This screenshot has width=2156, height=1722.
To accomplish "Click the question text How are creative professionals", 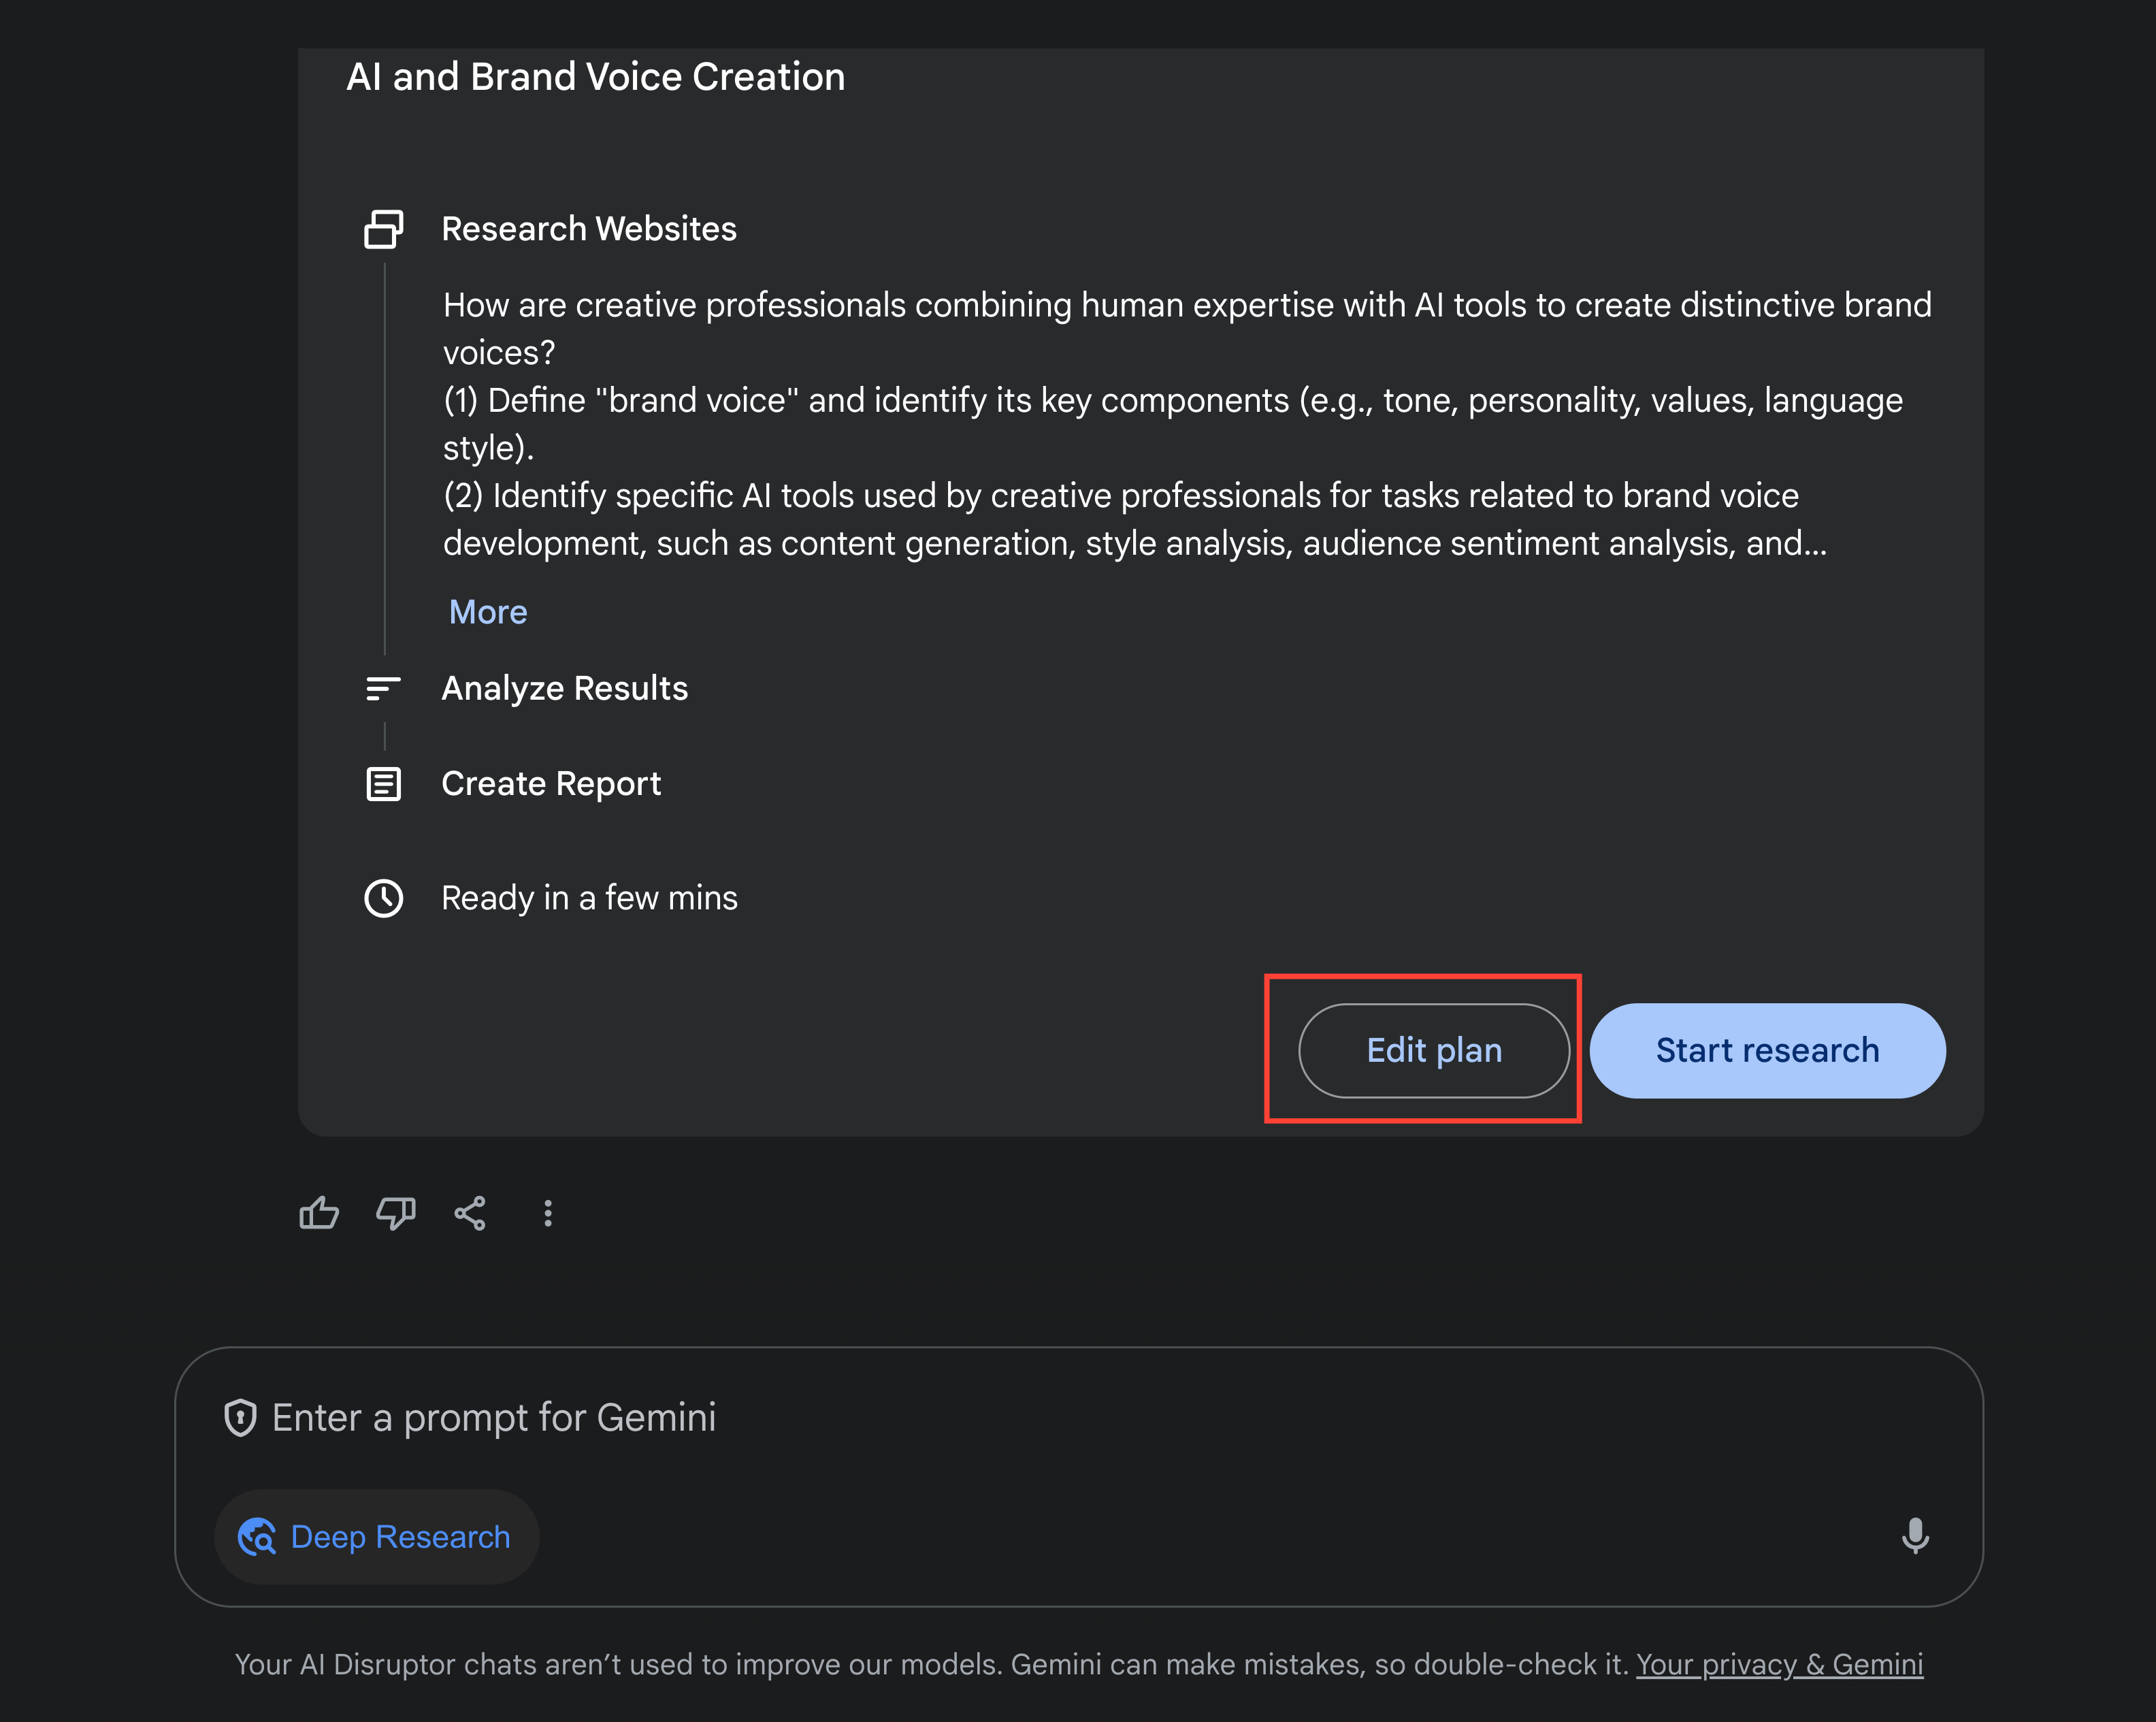I will coord(1187,329).
